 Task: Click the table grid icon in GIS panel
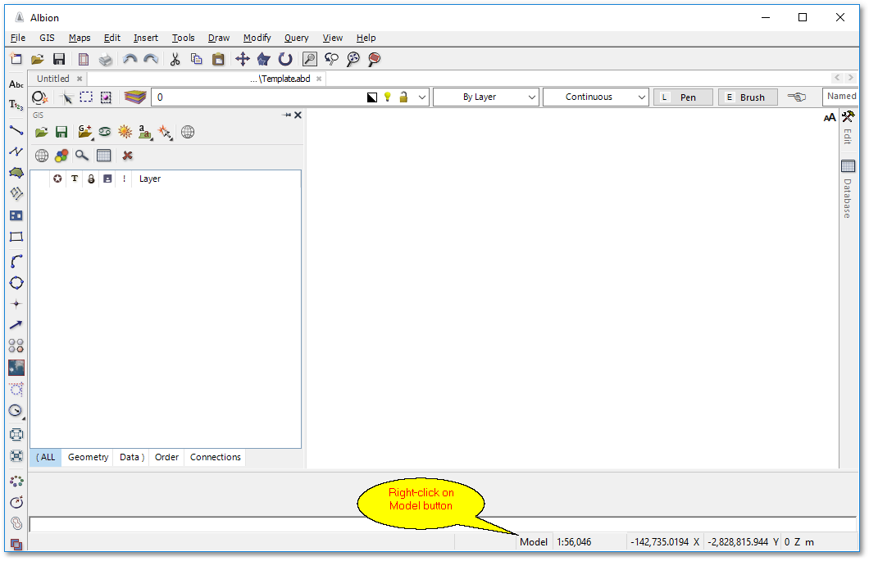pos(103,156)
